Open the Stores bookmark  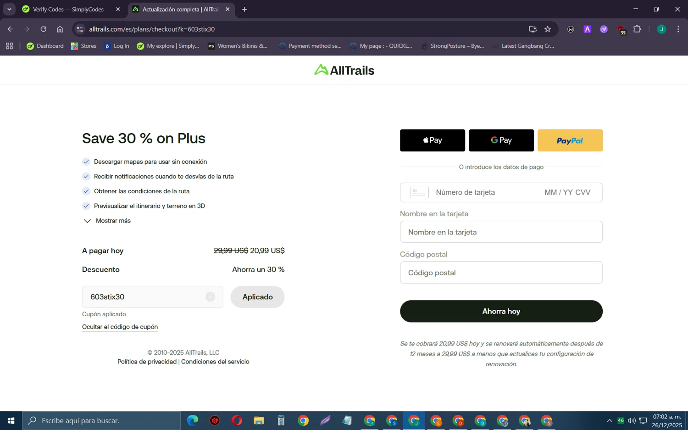(x=83, y=46)
